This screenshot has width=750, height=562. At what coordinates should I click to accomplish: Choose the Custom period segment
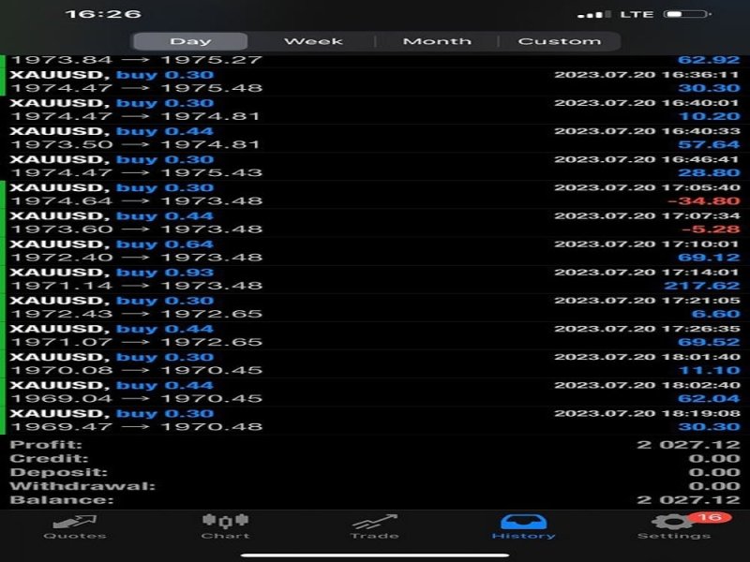click(x=560, y=41)
